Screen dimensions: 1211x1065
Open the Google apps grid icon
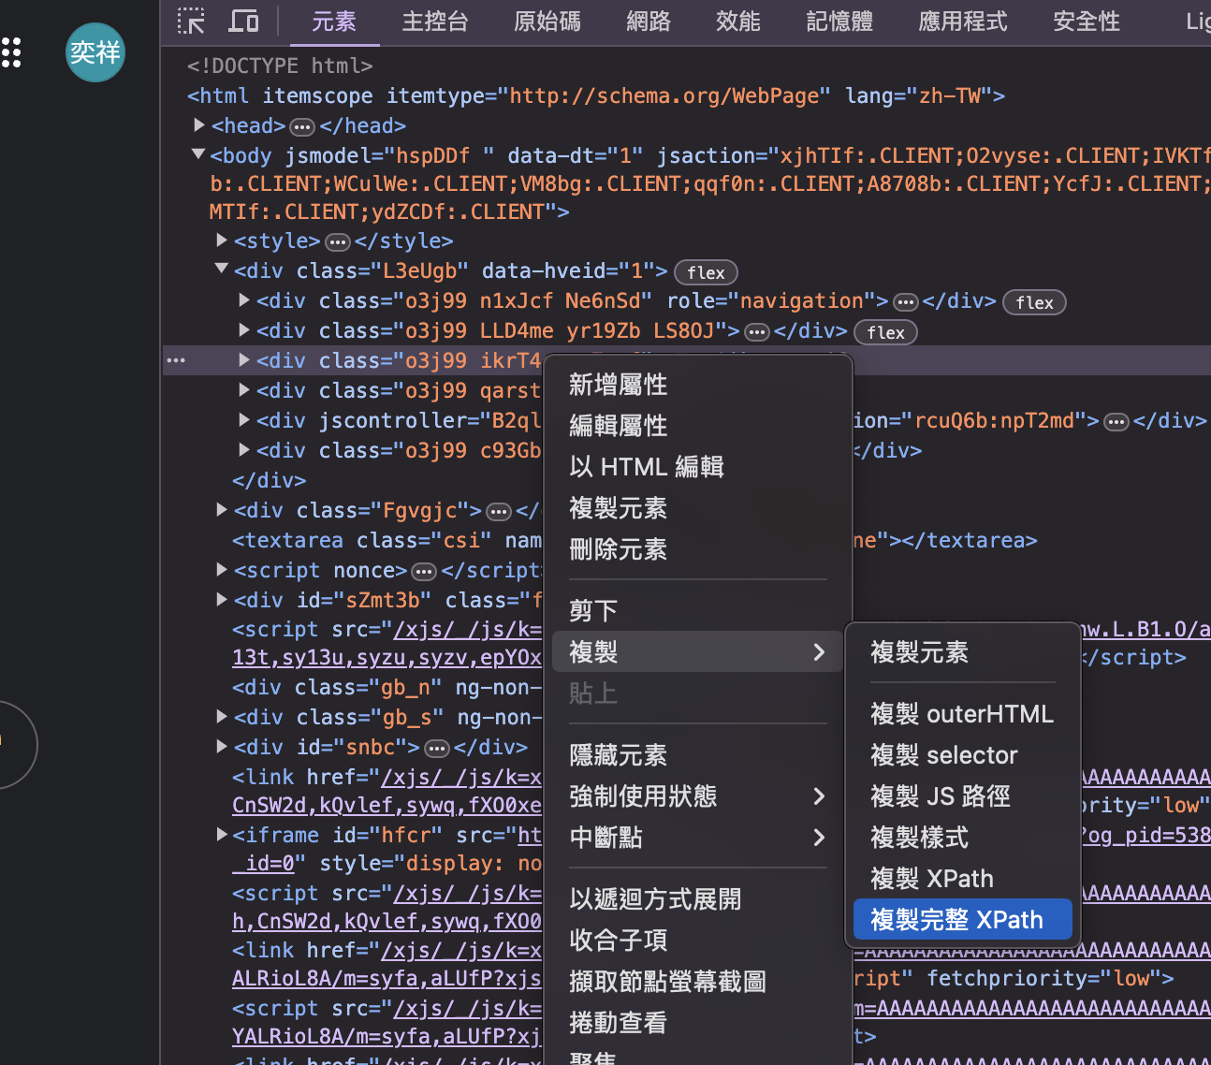(x=10, y=52)
